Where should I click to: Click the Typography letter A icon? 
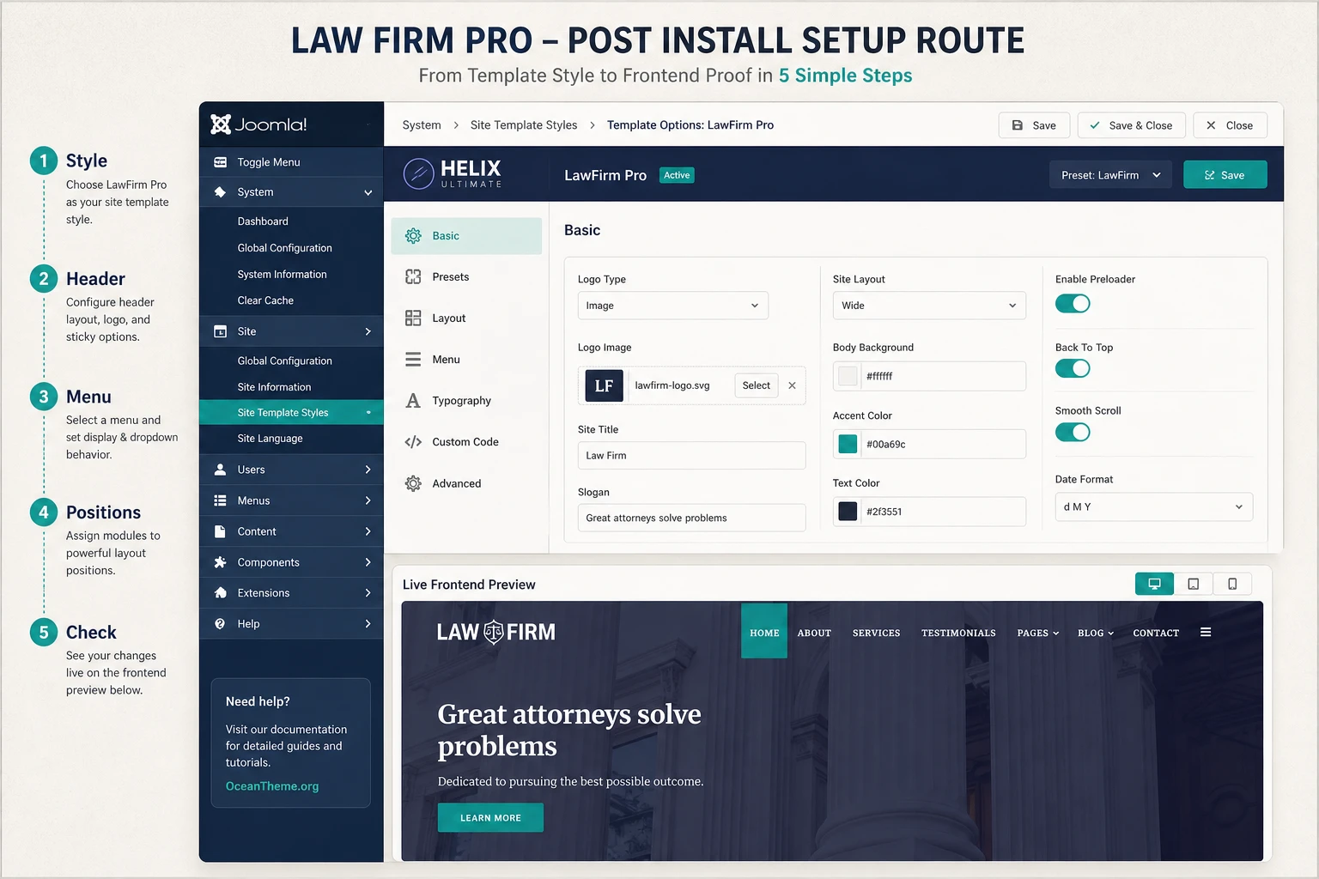[413, 401]
